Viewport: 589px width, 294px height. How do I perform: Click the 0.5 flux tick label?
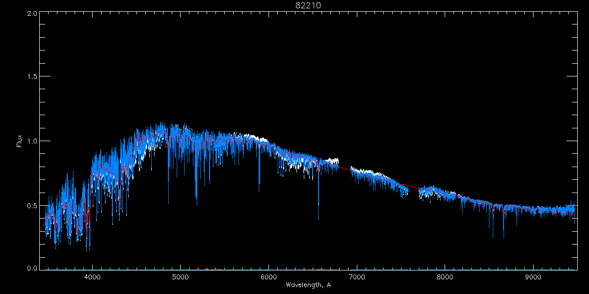[32, 205]
